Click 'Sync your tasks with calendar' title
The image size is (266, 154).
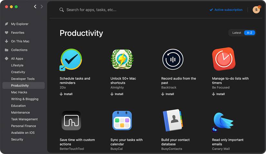[x=126, y=142]
